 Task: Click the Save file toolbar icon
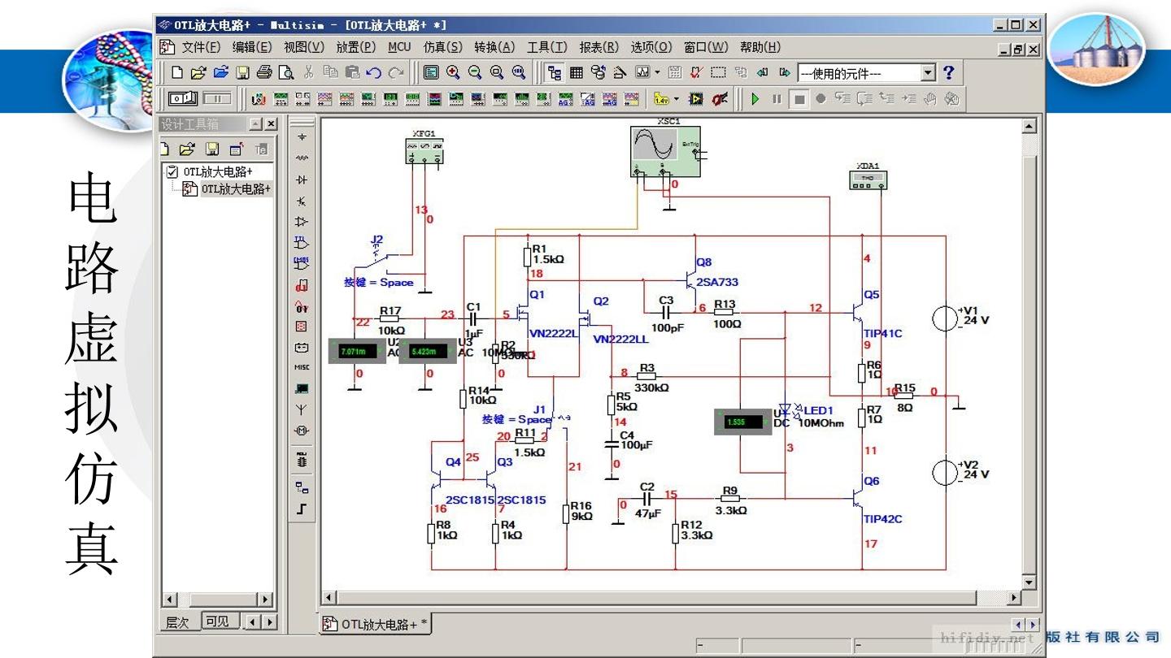(x=242, y=72)
